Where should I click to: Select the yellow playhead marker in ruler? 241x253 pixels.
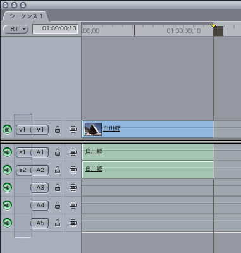pyautogui.click(x=214, y=26)
